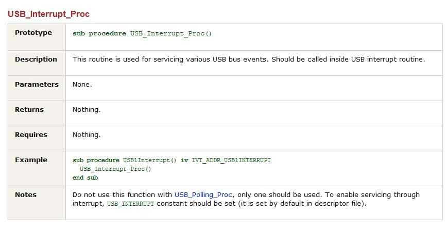Select the Notes row label
This screenshot has width=446, height=236.
pyautogui.click(x=26, y=195)
